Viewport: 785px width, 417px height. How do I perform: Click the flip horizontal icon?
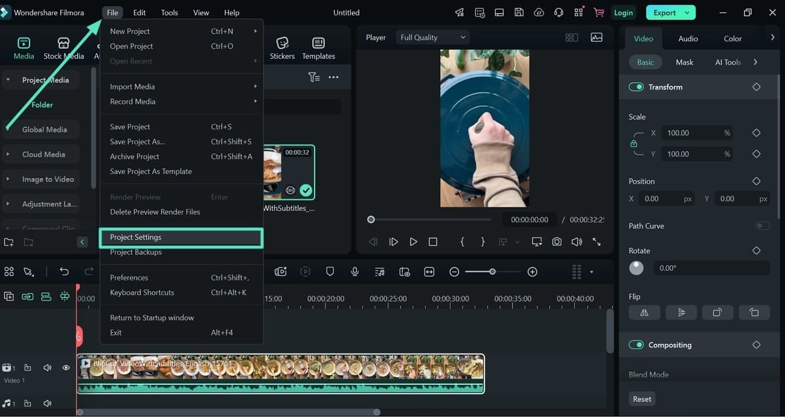(x=644, y=312)
